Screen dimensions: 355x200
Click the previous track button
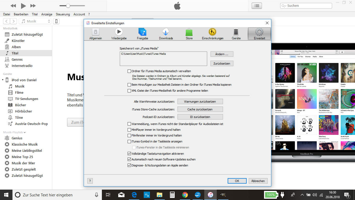click(13, 6)
